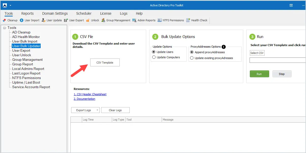Viewport: 306px width, 153px height.
Task: Click the CSV file path input field
Action: [278, 60]
